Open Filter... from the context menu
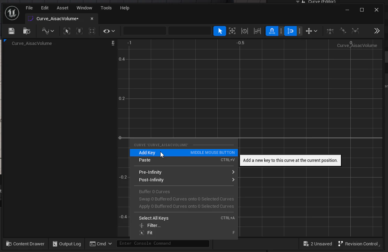 click(x=184, y=226)
